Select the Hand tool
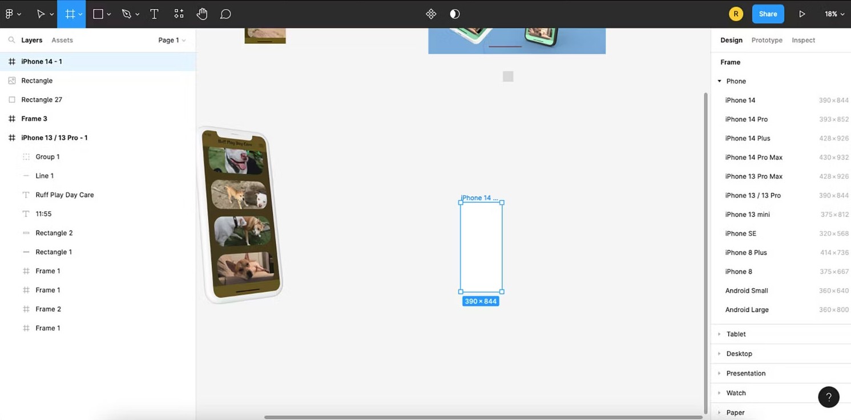This screenshot has height=420, width=851. click(202, 14)
